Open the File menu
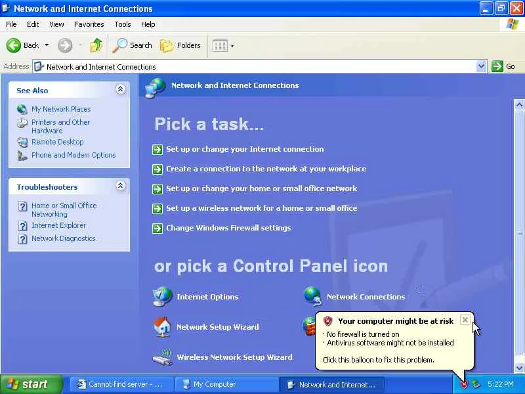Viewport: 525px width, 394px height. [11, 24]
